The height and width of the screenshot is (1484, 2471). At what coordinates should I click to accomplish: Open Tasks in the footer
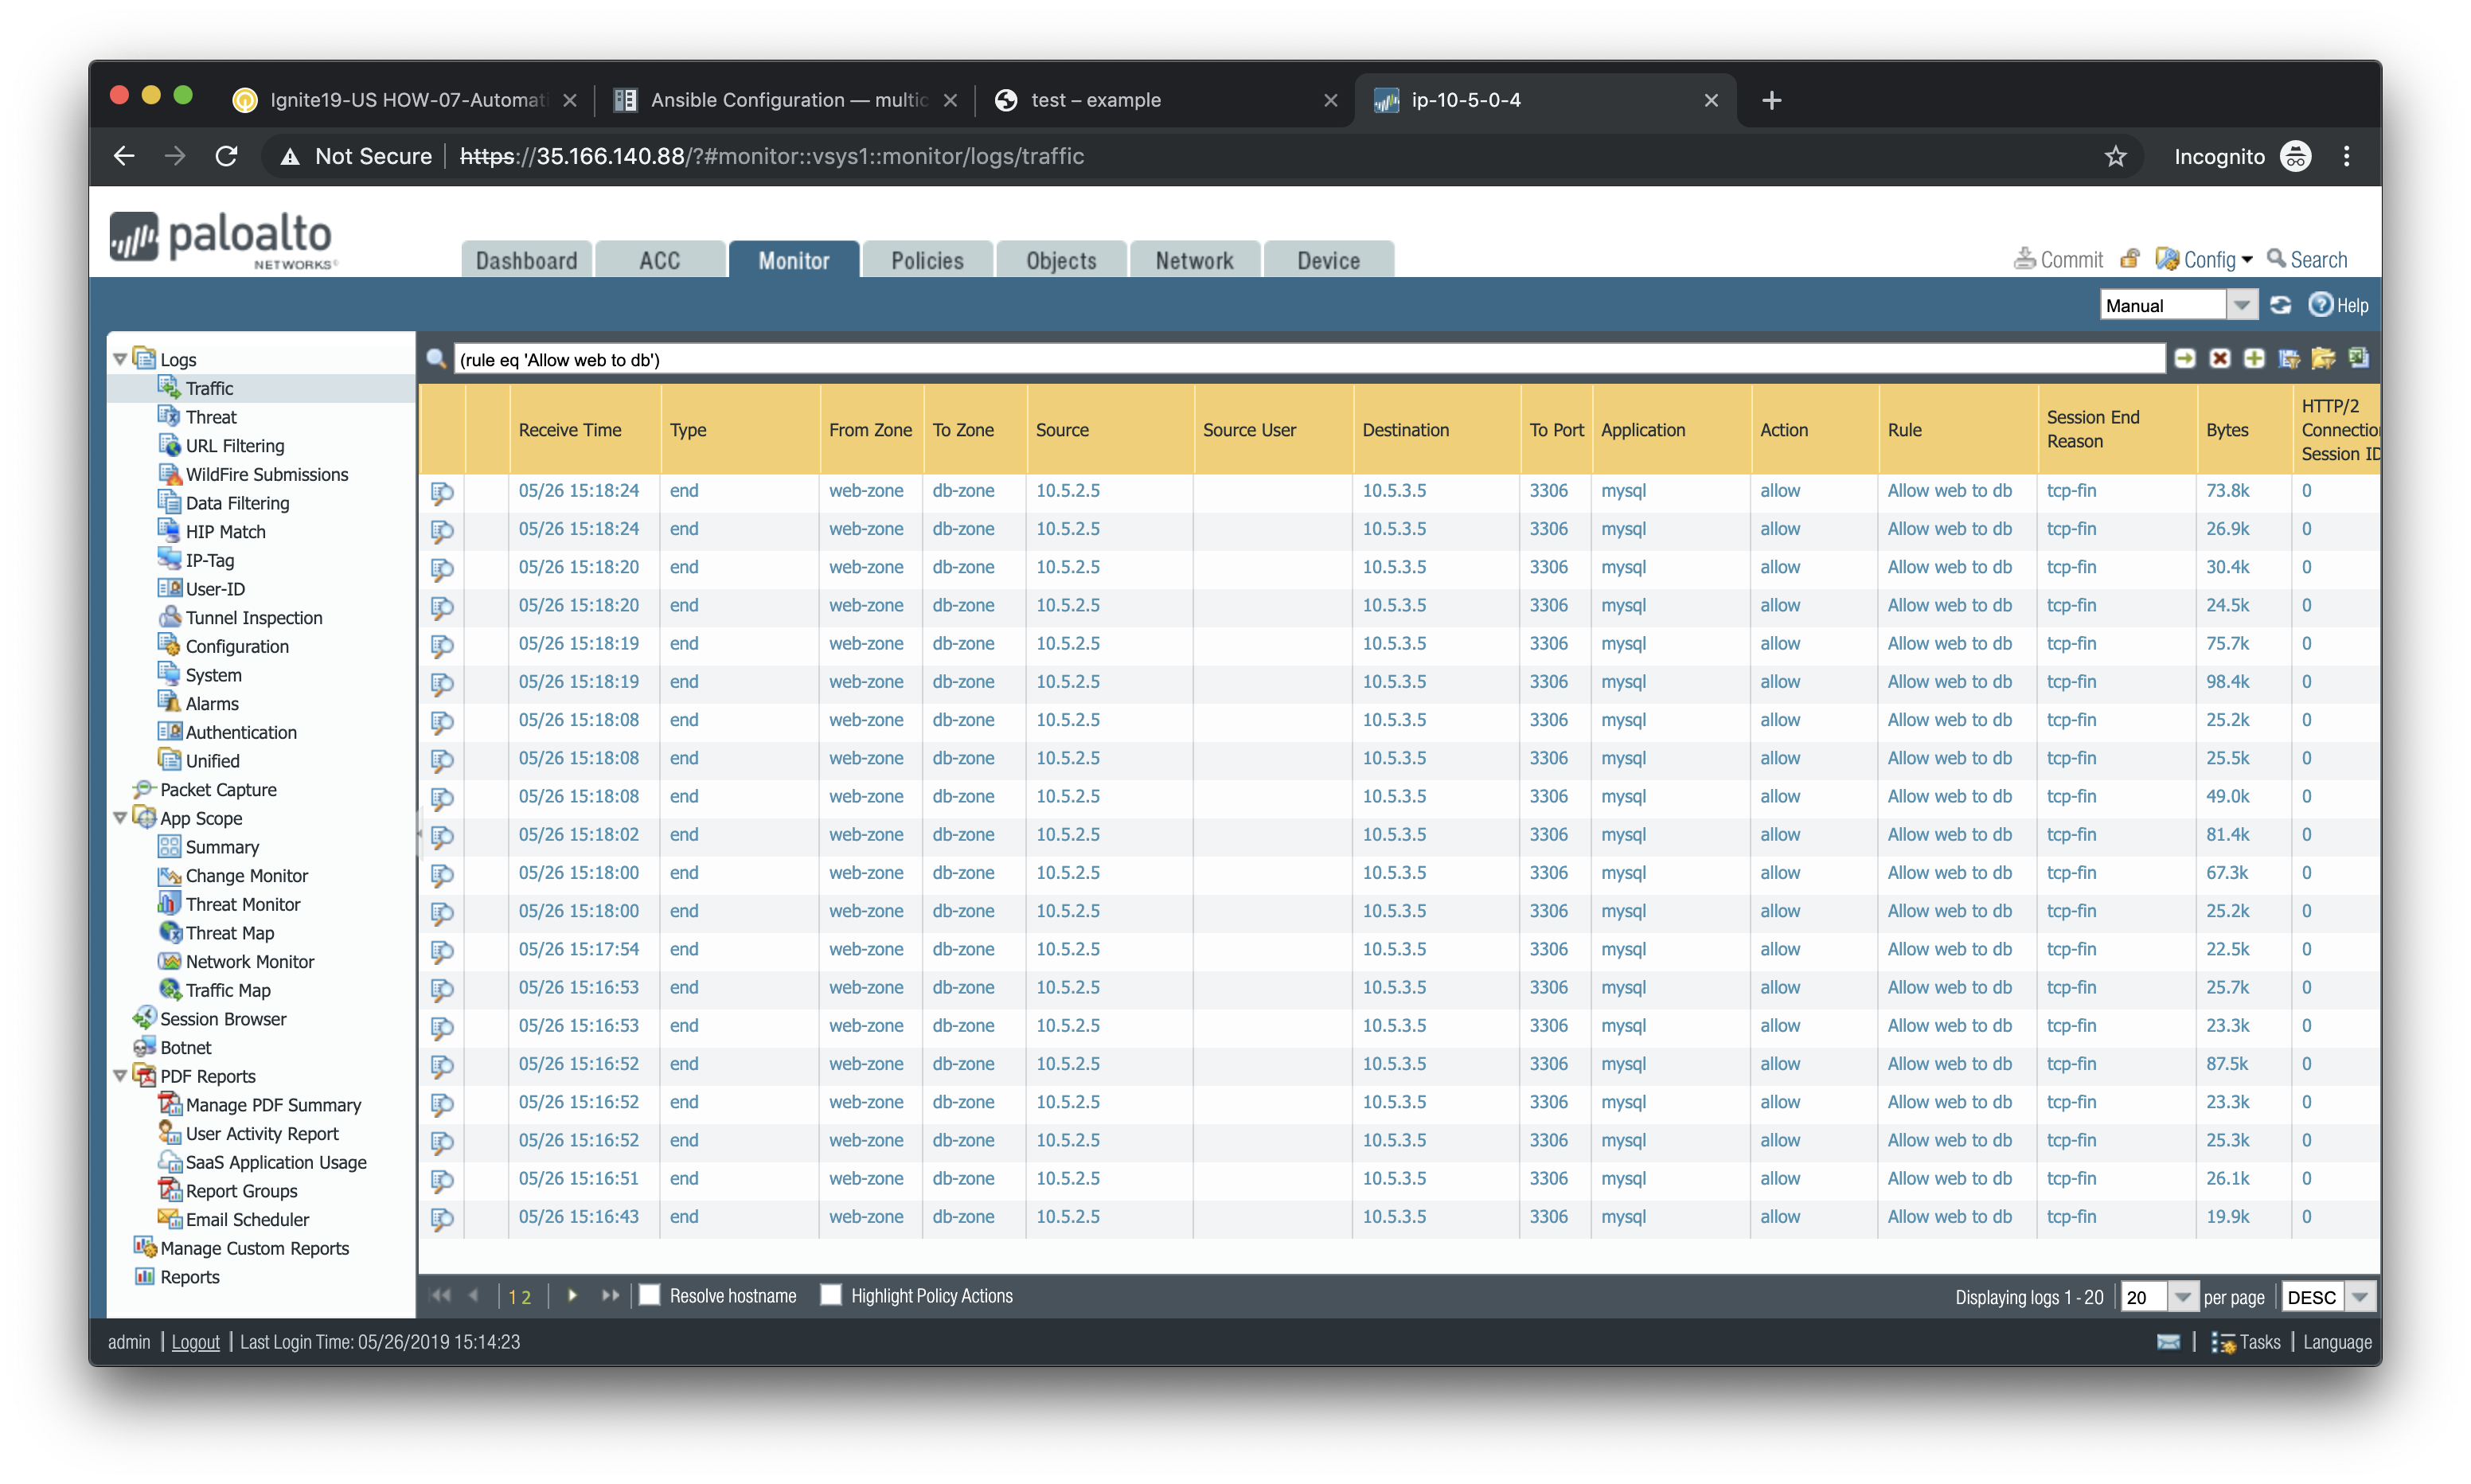pyautogui.click(x=2245, y=1342)
